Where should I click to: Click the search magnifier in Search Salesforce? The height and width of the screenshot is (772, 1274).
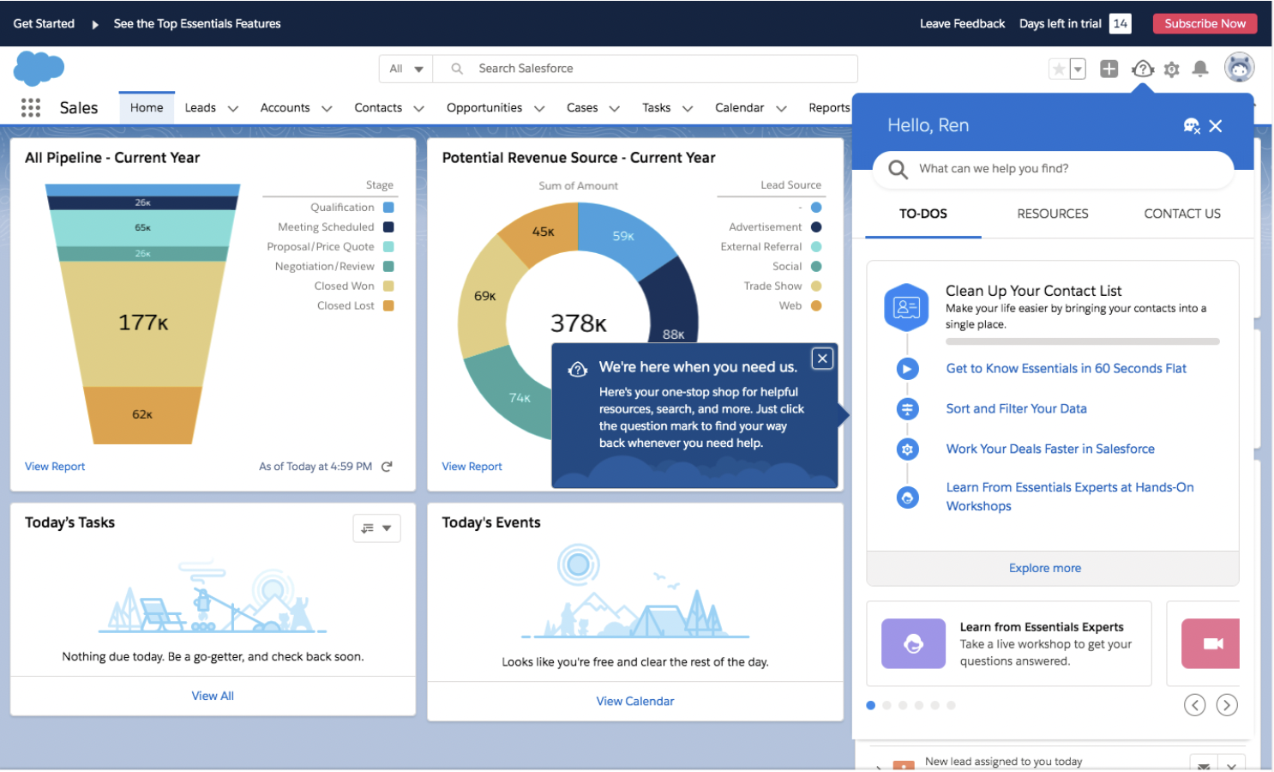(457, 69)
